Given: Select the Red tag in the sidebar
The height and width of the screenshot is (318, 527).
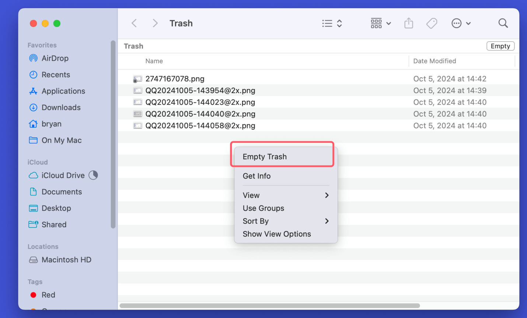Looking at the screenshot, I should 49,295.
